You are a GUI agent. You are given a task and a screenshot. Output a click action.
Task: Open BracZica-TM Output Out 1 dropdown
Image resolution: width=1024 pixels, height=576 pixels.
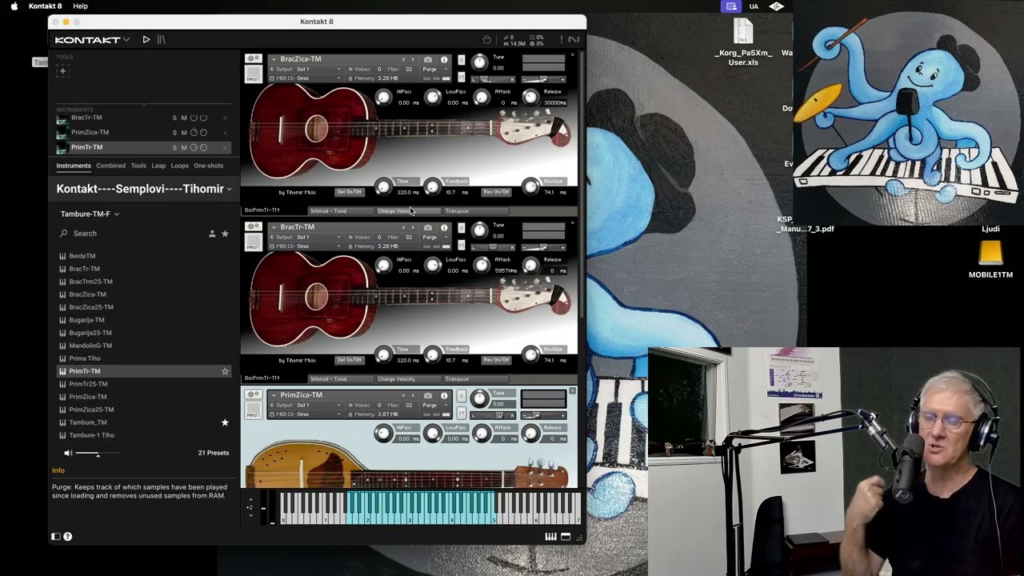(x=306, y=69)
